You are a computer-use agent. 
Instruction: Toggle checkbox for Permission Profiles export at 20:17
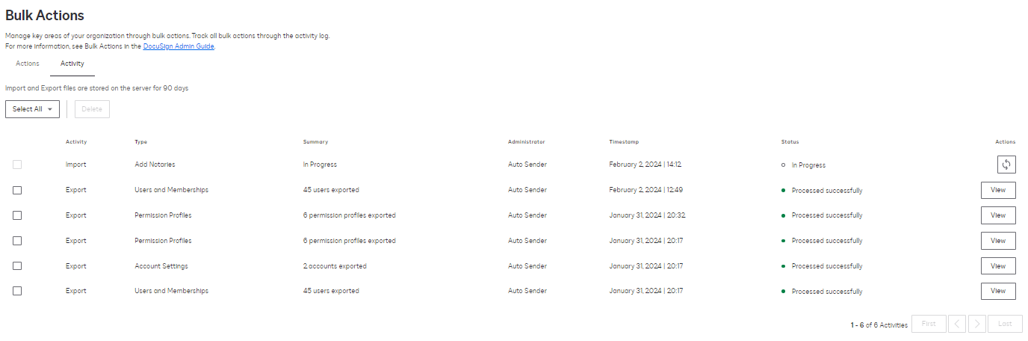[17, 241]
